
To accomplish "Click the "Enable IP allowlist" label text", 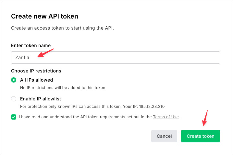I will point(41,99).
